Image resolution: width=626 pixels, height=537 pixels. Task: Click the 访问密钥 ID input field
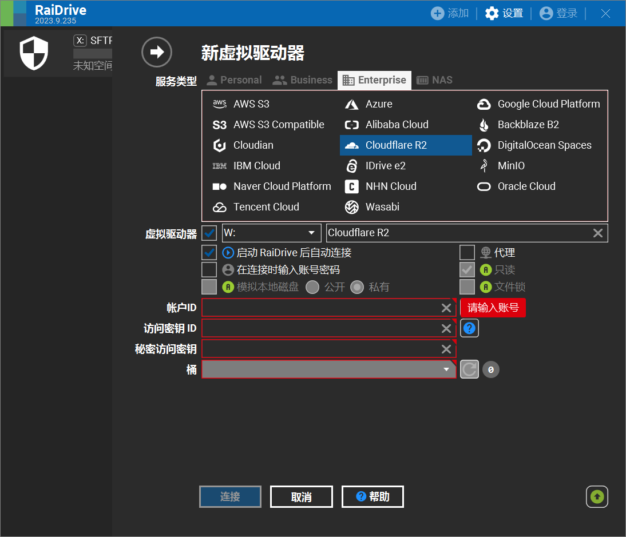[x=328, y=328]
